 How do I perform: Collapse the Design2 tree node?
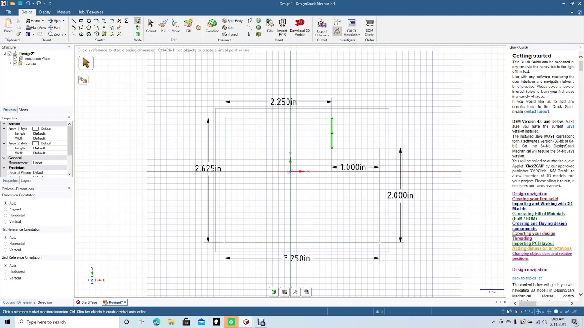[5, 54]
